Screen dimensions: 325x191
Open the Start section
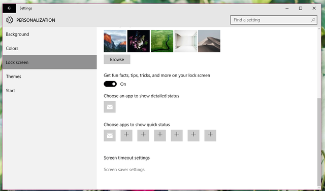click(x=50, y=91)
